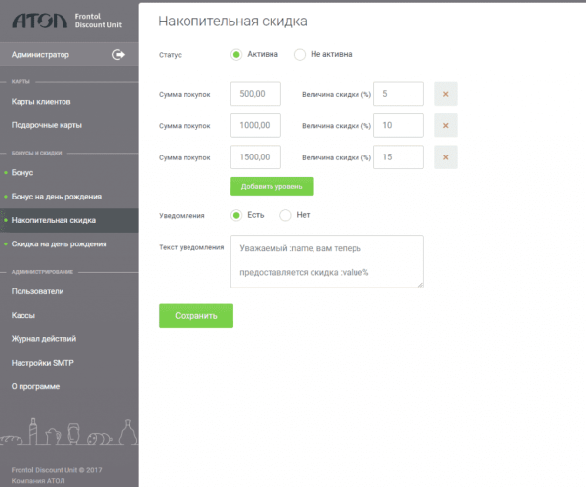Disable notifications with Нет option
The width and height of the screenshot is (586, 487).
285,215
